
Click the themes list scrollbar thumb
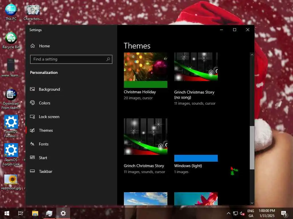click(252, 148)
